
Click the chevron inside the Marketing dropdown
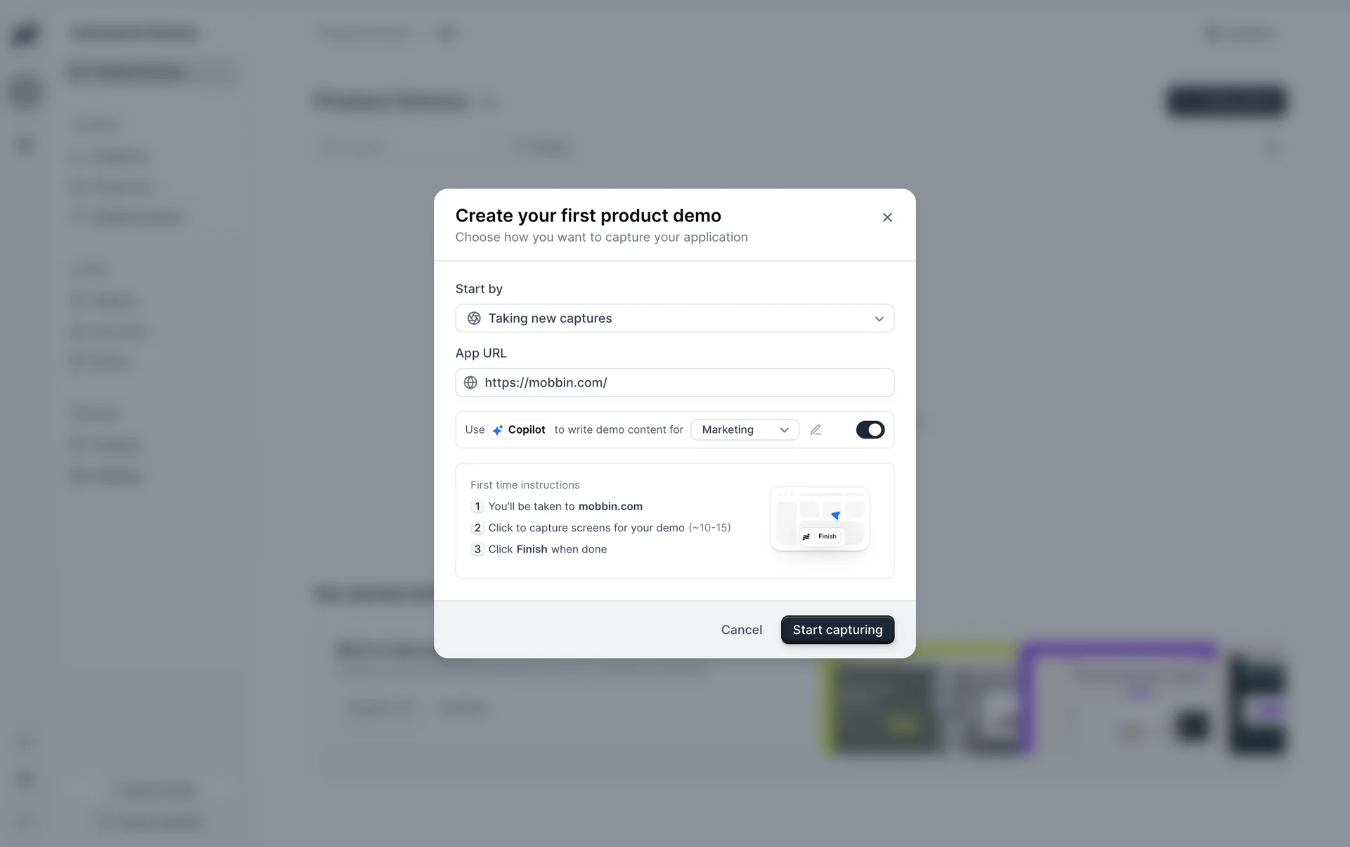[x=784, y=430]
